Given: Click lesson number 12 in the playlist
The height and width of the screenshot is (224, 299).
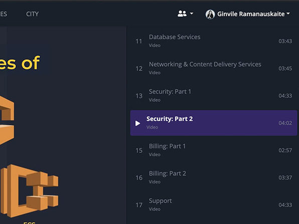Looking at the screenshot, I should 139,69.
